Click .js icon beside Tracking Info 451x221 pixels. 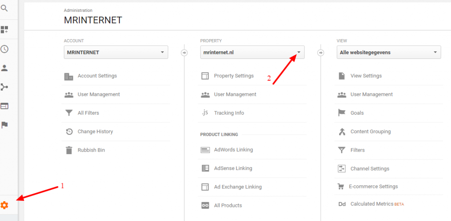205,112
